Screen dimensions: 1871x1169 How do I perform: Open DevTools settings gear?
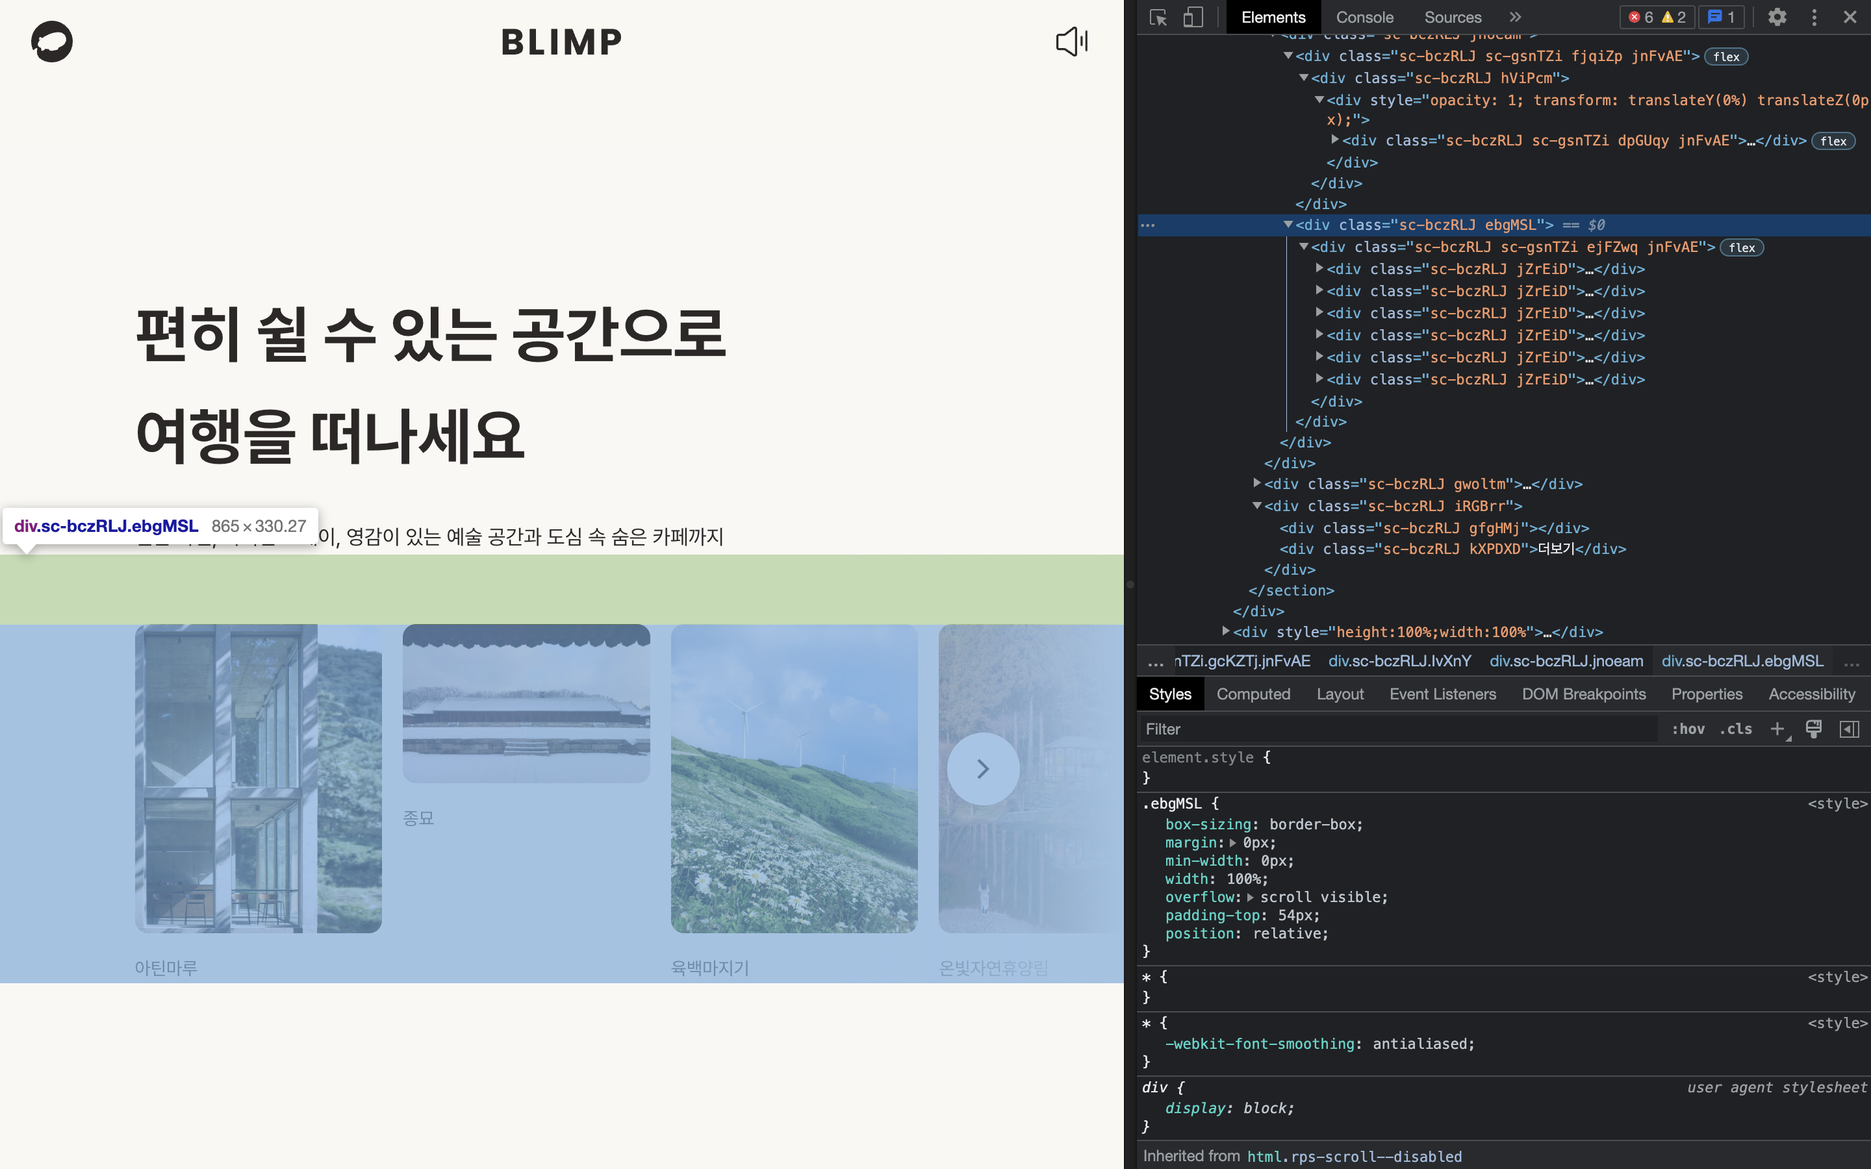click(1777, 17)
